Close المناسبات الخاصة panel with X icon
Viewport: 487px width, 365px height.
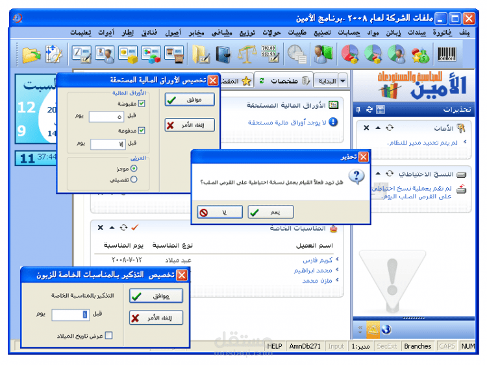(x=100, y=228)
